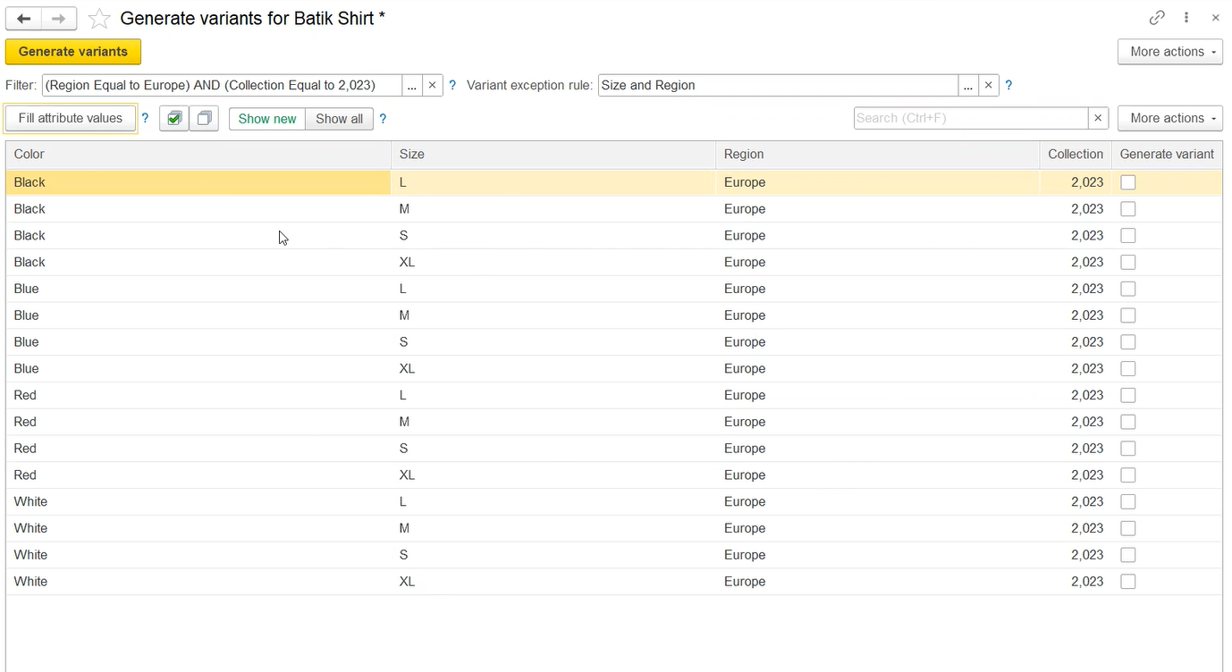Check Generate variant for Blue M
This screenshot has height=672, width=1232.
tap(1128, 315)
